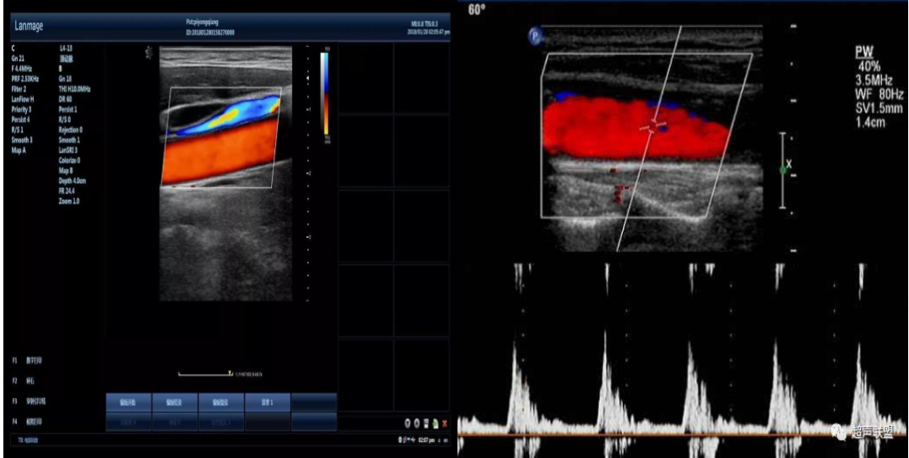Screen dimensions: 909x458
Task: Click the Smooth 3 parameter
Action: (x=21, y=140)
